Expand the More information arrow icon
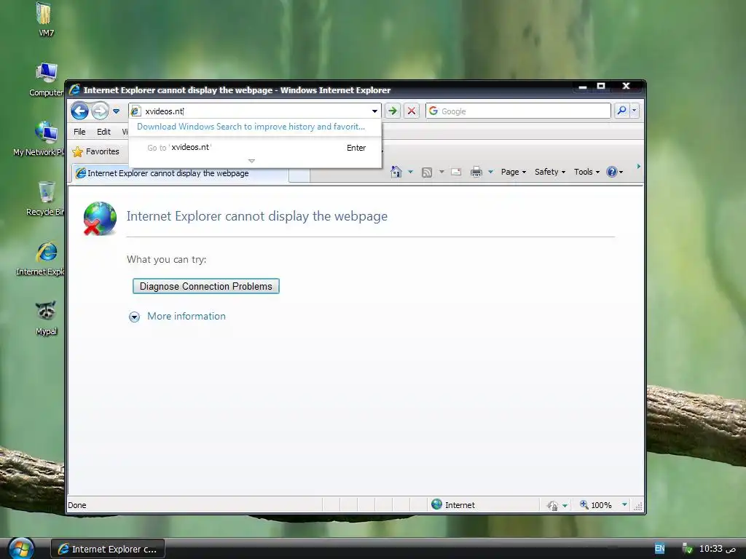Viewport: 746px width, 559px height. [x=135, y=317]
